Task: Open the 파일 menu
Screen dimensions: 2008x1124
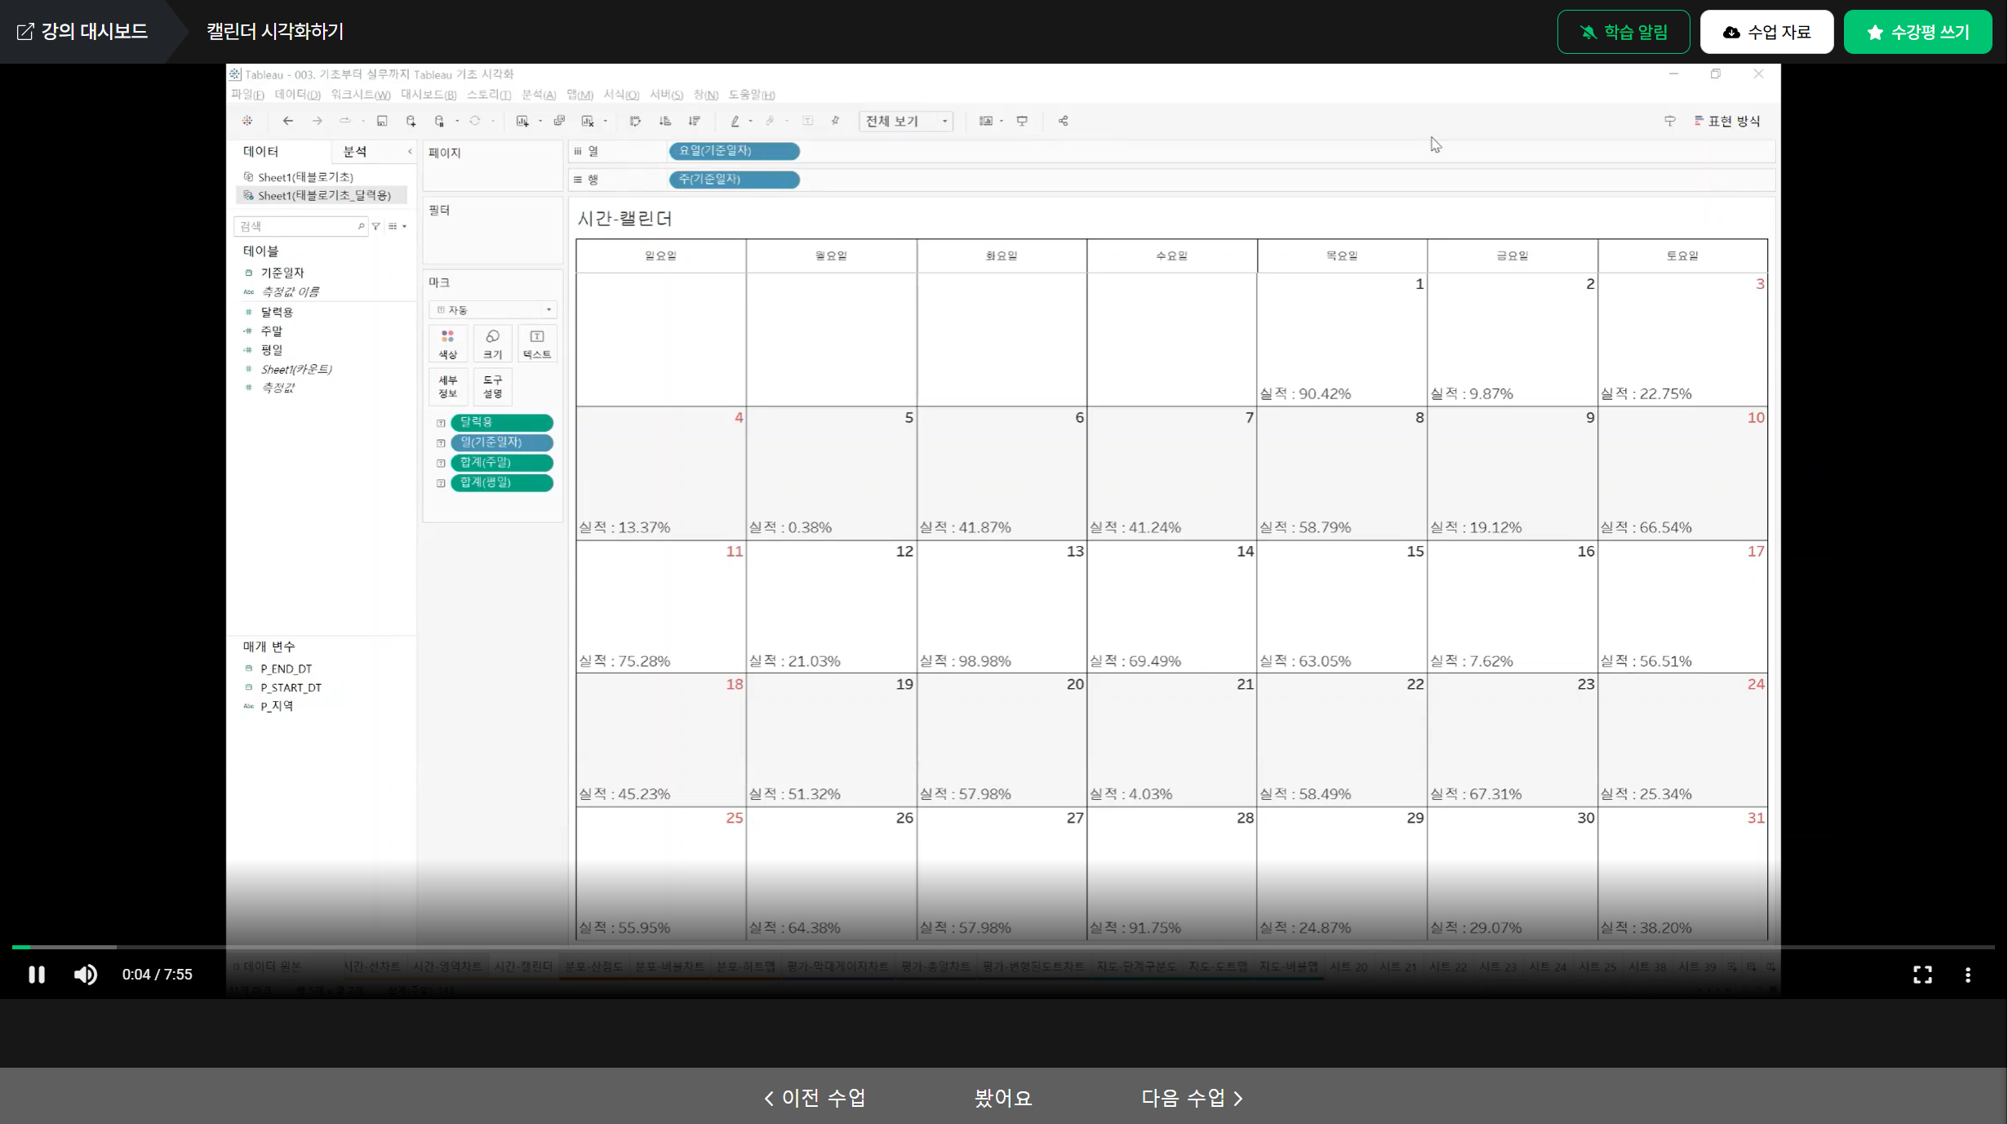Action: click(x=247, y=95)
